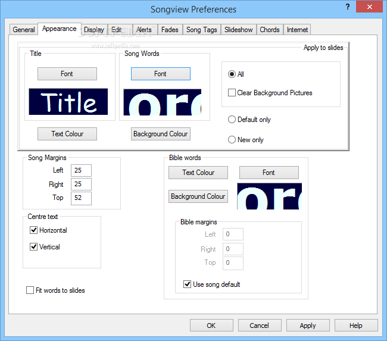Click the Title Font button

[x=67, y=74]
